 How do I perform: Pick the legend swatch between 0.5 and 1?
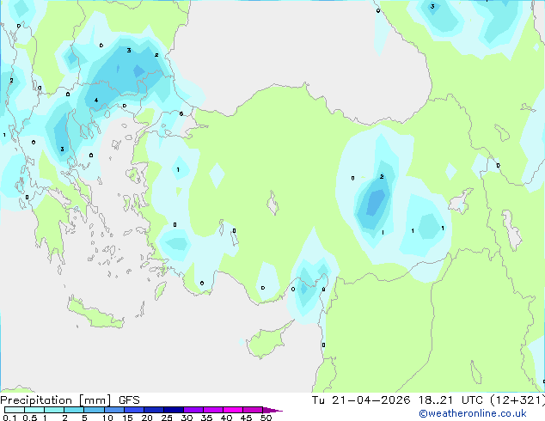(34, 410)
